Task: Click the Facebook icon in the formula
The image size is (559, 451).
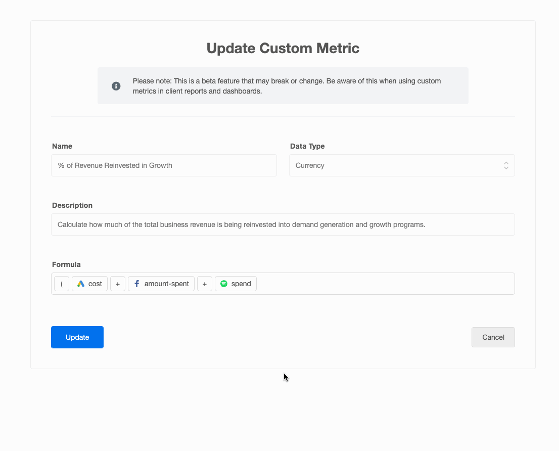Action: (x=136, y=284)
